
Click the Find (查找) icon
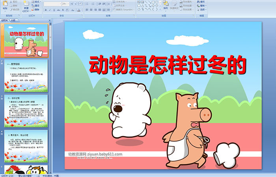(x=201, y=2)
